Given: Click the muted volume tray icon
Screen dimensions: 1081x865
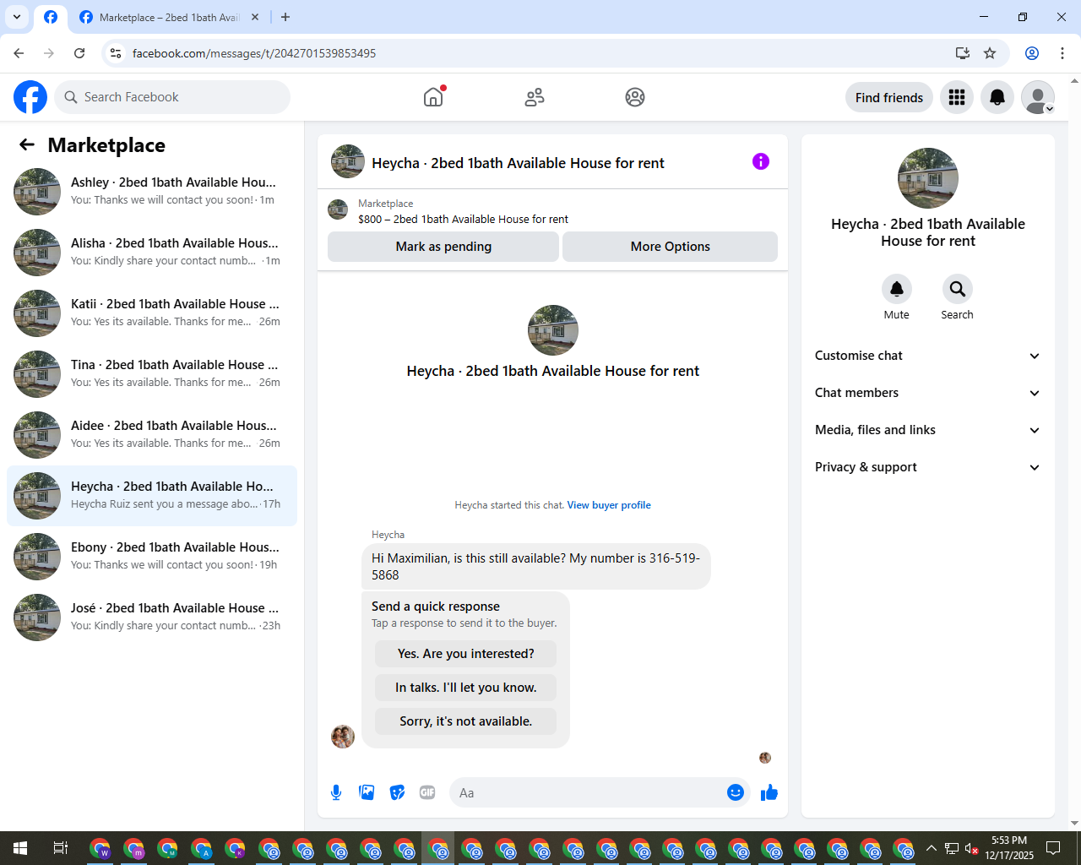Looking at the screenshot, I should 972,848.
